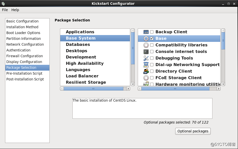Click the Hardware monitoring utilities row label
The image size is (238, 149).
pos(188,84)
